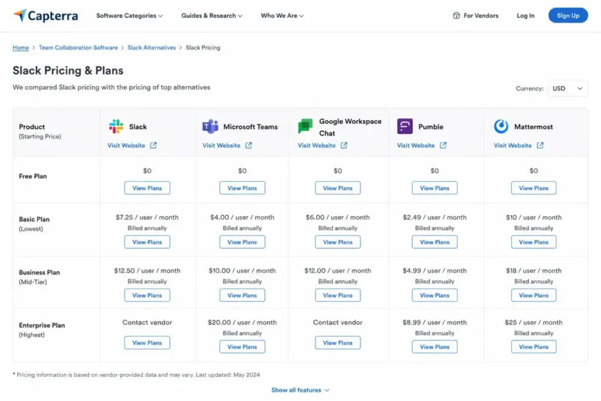The height and width of the screenshot is (401, 601).
Task: View Plans for Microsoft Teams Business Plan
Action: [x=242, y=295]
